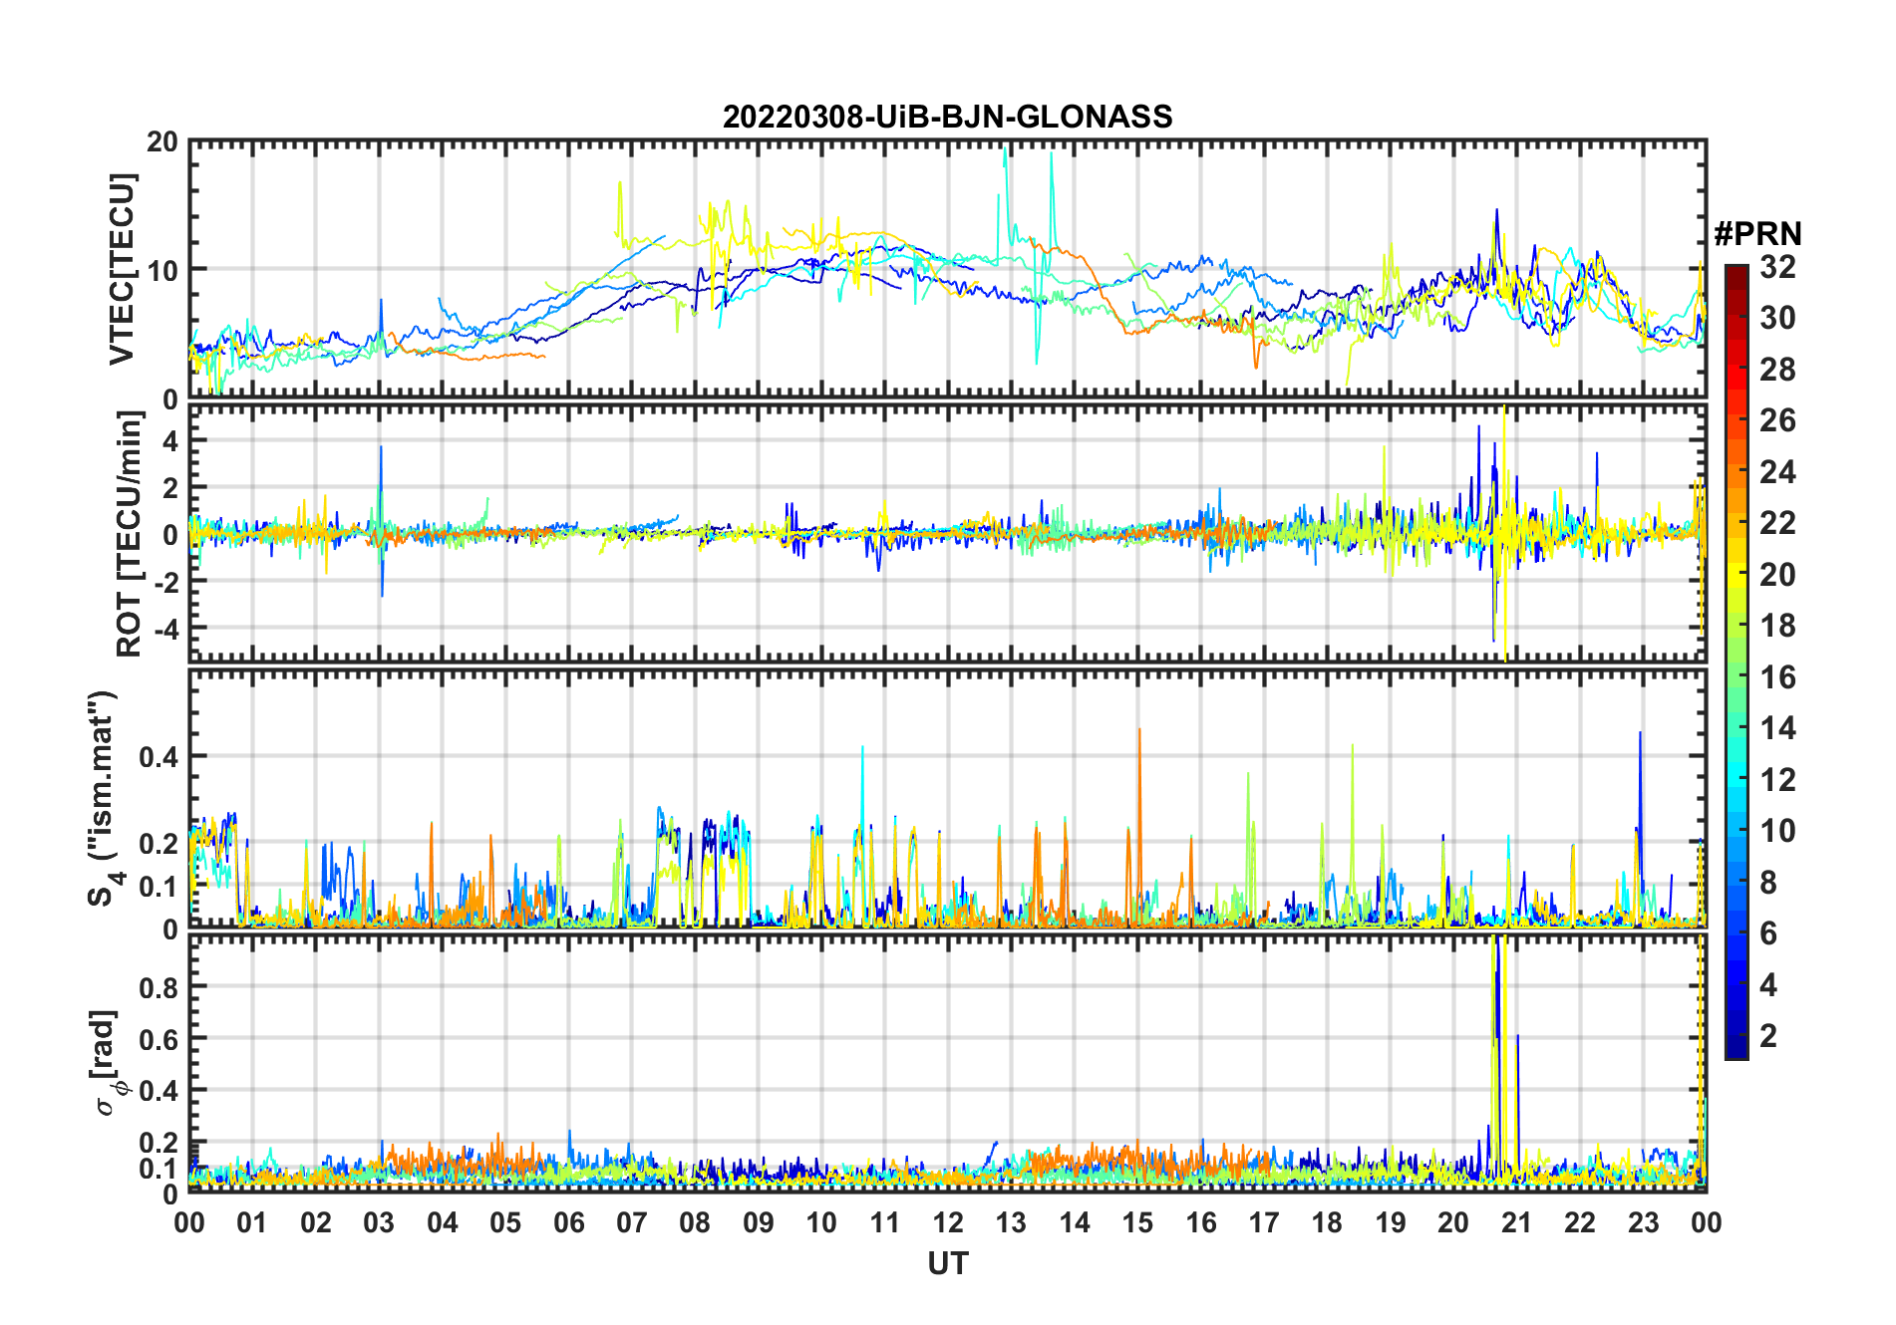Click the σφ[rad] y-axis label
The image size is (1896, 1325).
[x=108, y=1063]
